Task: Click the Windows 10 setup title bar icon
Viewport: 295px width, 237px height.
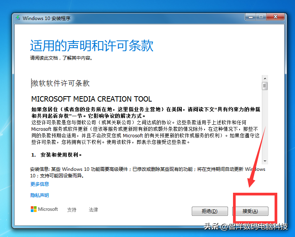Action: [x=18, y=18]
